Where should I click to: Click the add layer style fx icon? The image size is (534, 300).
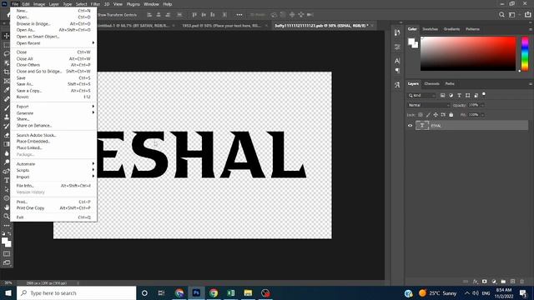[x=476, y=282]
